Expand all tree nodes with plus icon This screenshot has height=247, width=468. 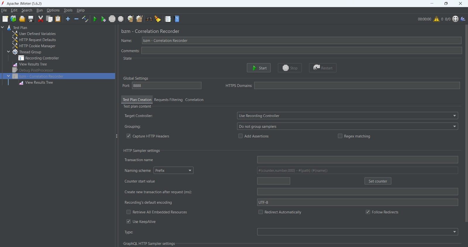68,19
